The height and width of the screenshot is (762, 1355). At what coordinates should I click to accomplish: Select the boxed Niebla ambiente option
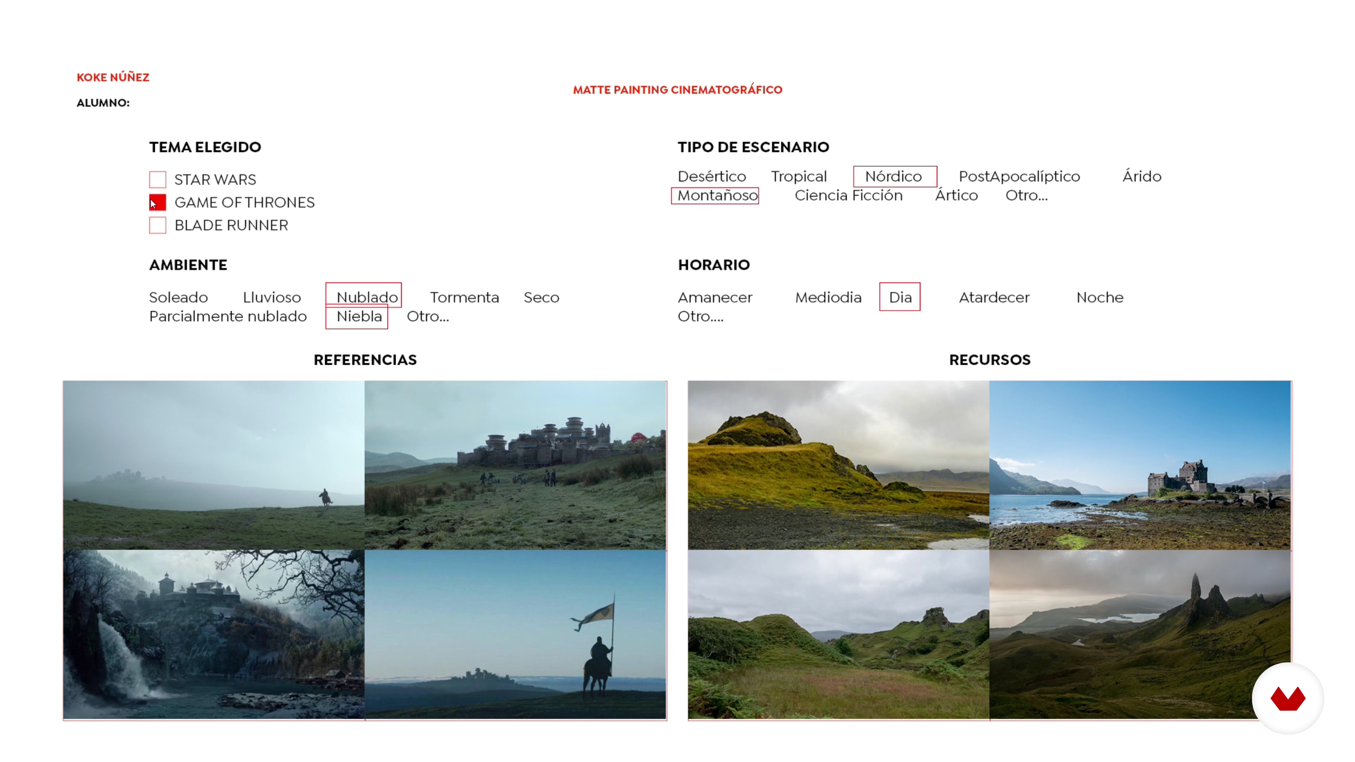coord(357,316)
